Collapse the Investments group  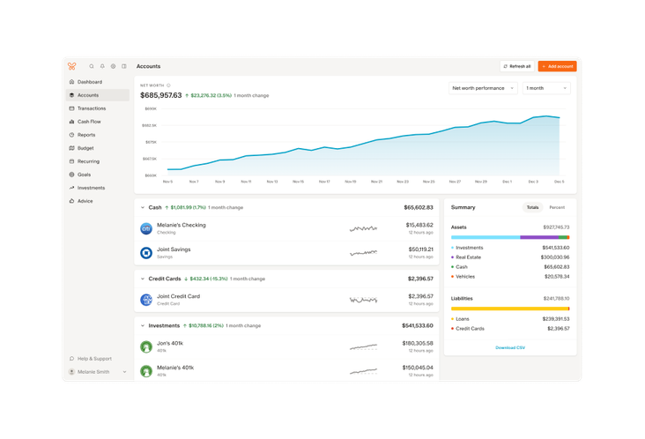(143, 326)
